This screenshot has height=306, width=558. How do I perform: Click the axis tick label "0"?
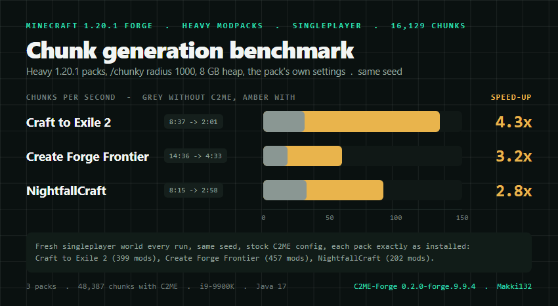263,218
